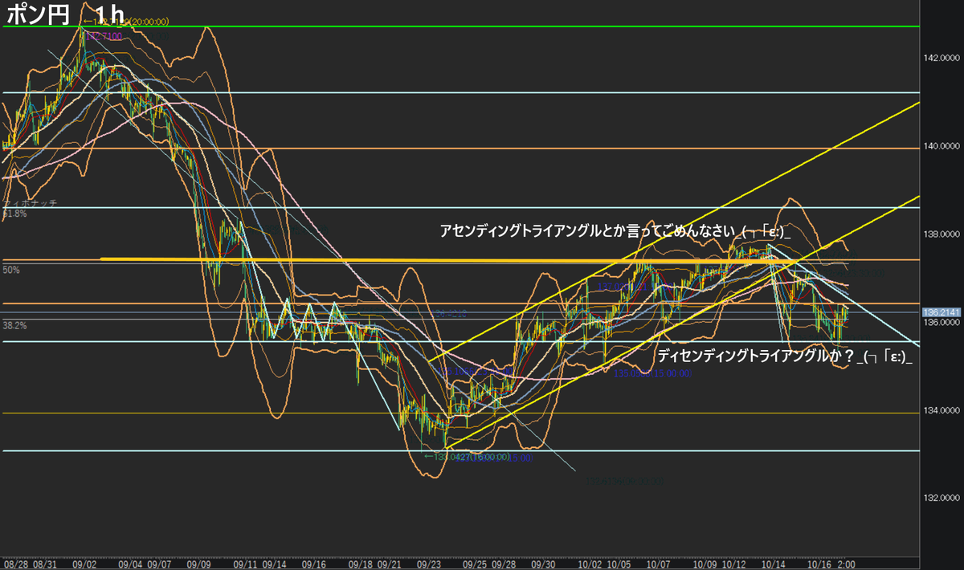Click the current price tag '136.2141'
Image resolution: width=964 pixels, height=570 pixels.
[x=942, y=312]
